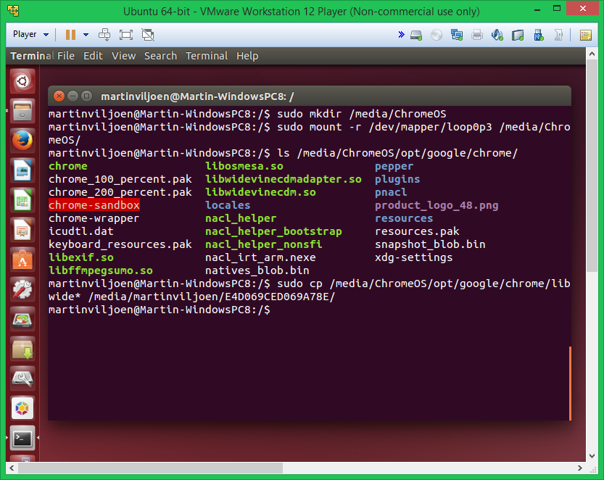Click the locales directory name
604x480 pixels.
(x=228, y=205)
